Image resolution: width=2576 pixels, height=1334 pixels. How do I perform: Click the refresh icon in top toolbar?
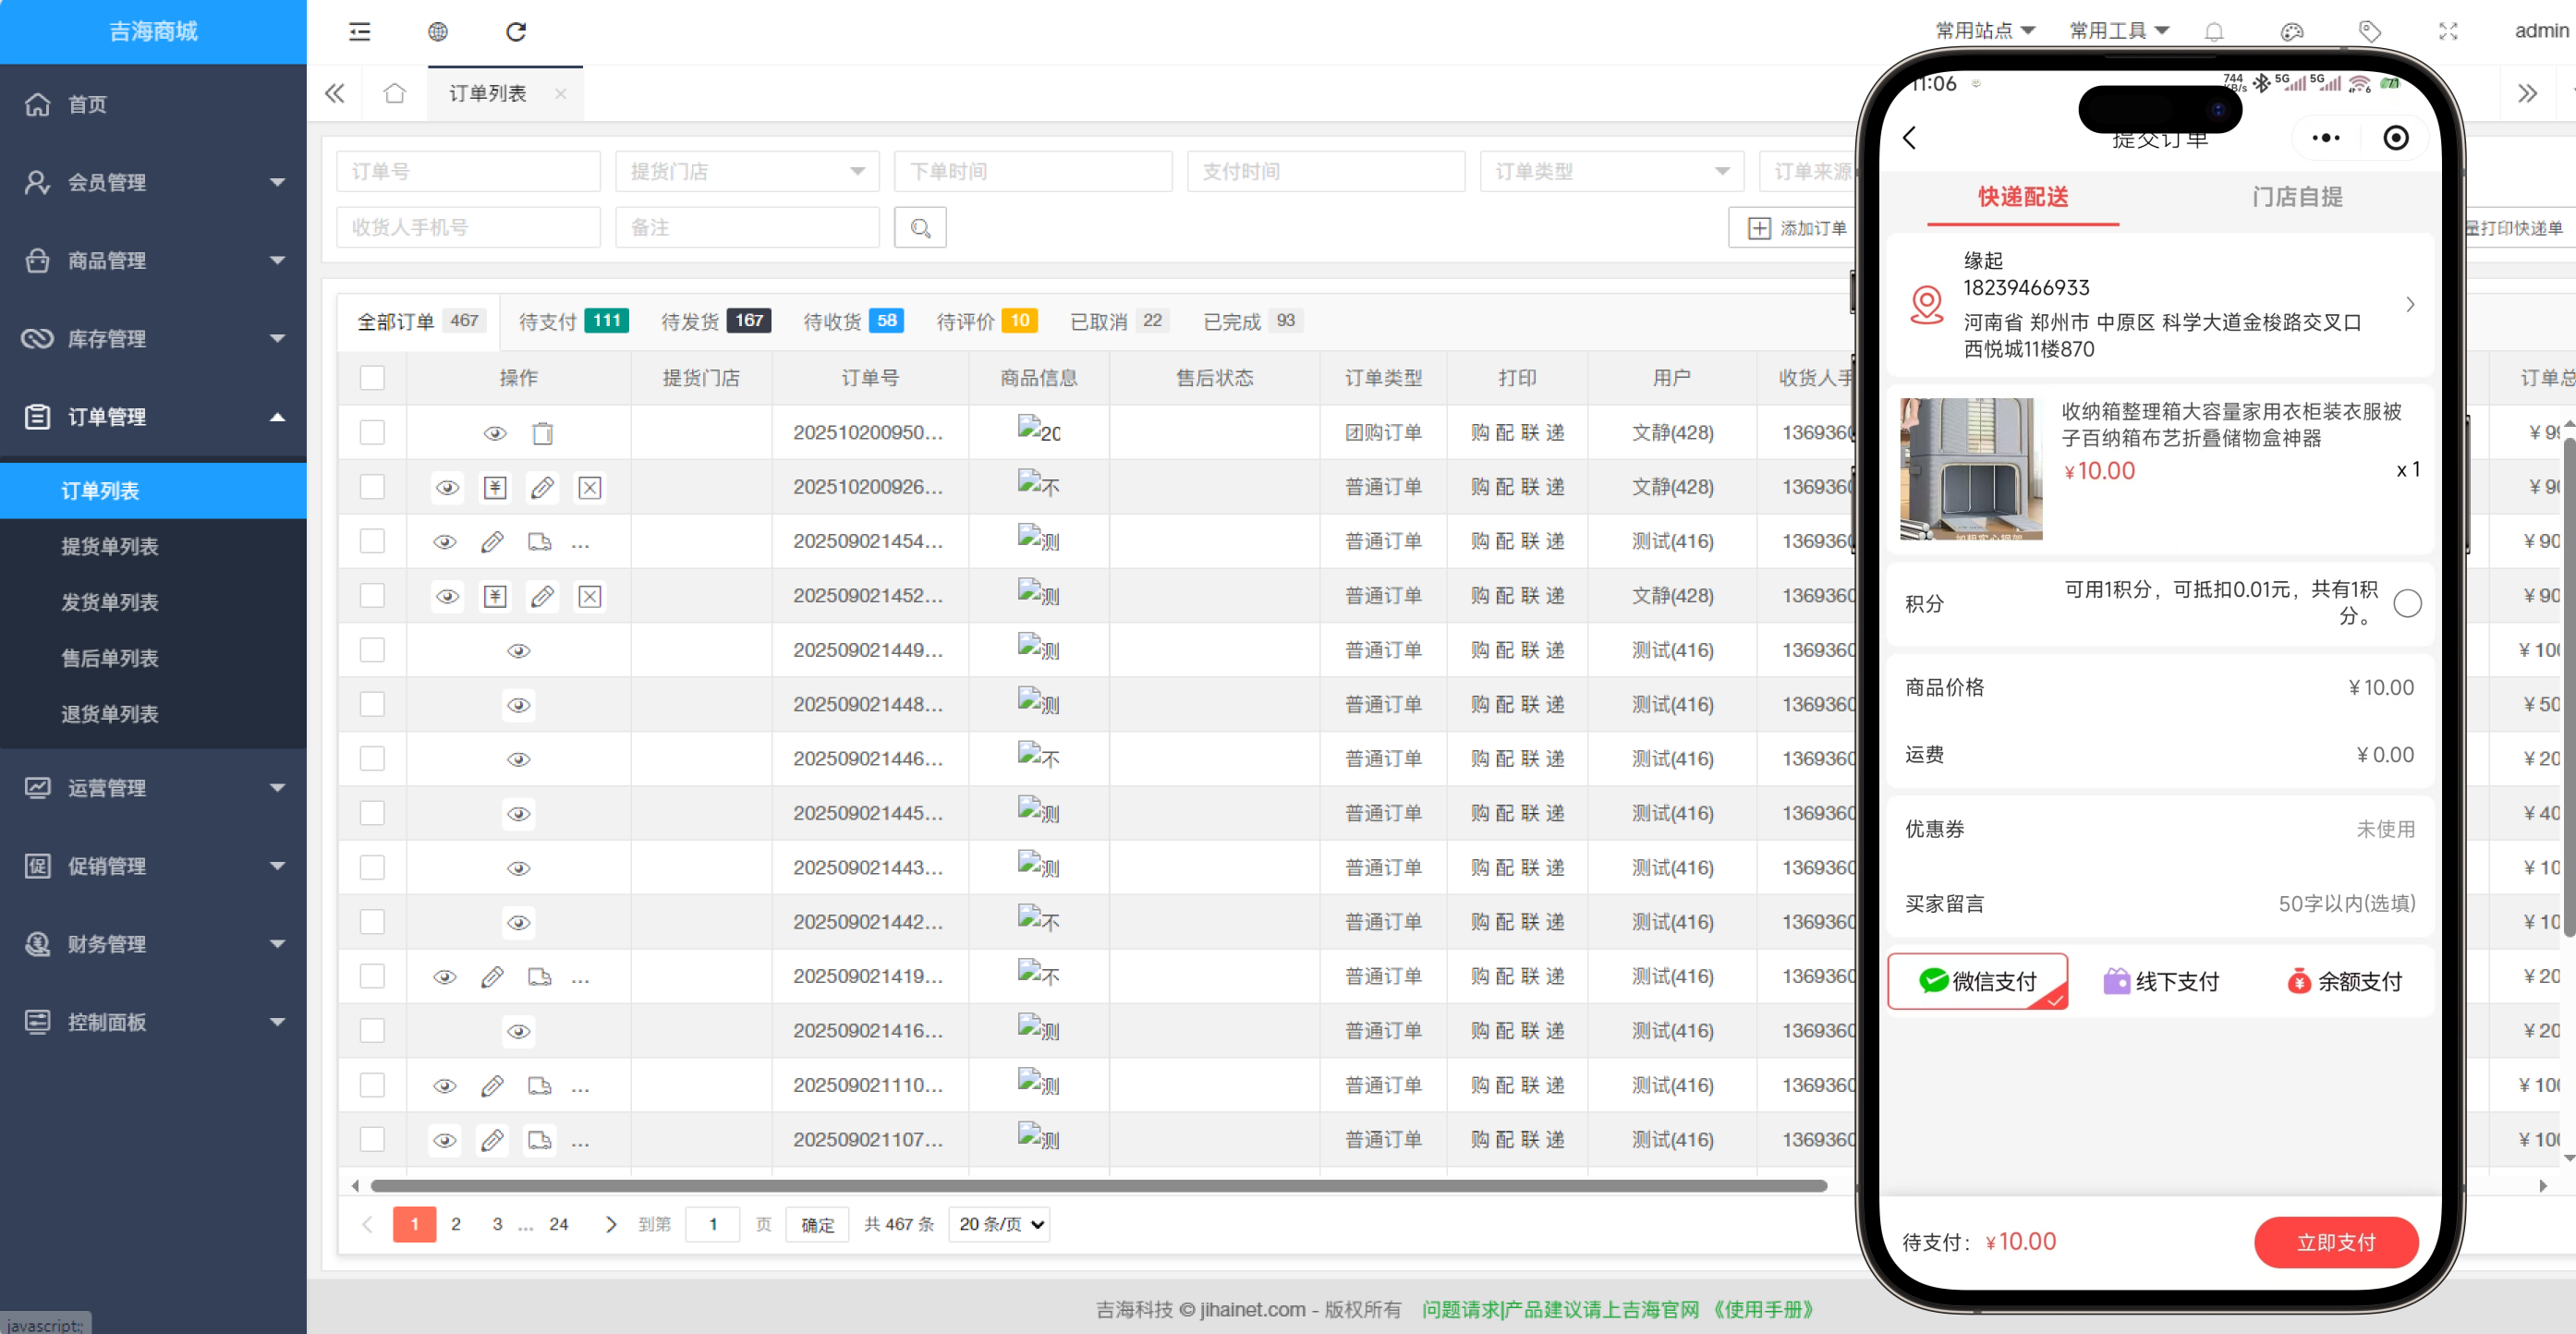point(516,32)
